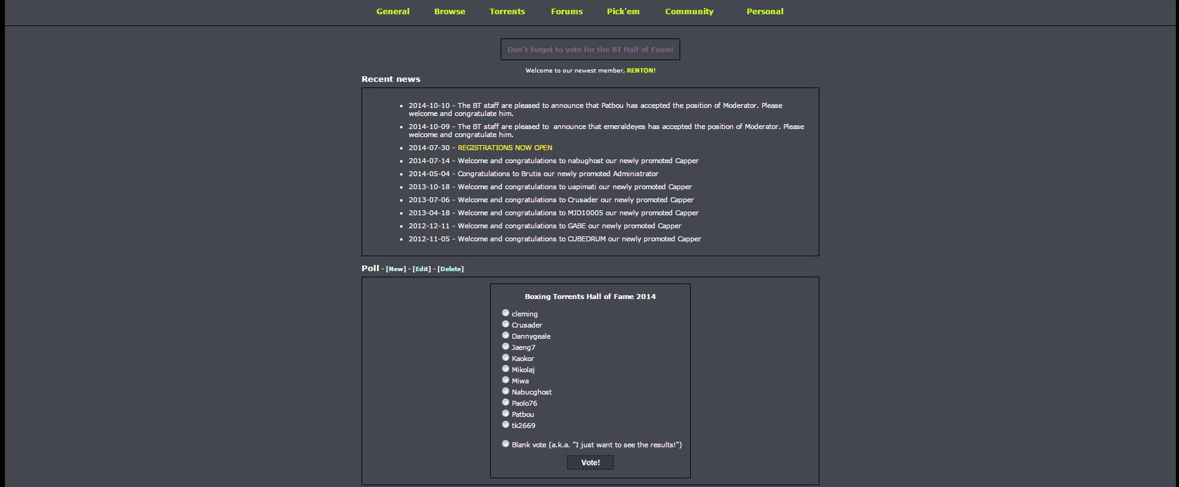Choose Jaeng7 in the poll

click(506, 347)
